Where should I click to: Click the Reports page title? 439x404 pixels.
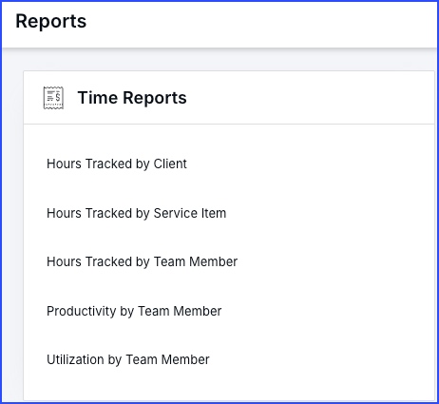coord(51,21)
